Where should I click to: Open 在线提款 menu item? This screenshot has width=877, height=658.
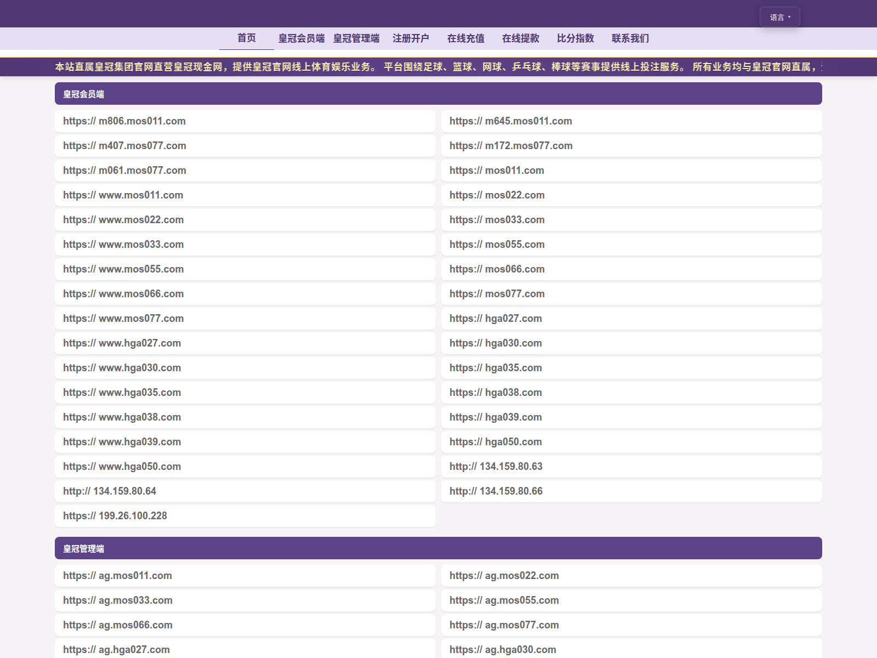point(521,38)
